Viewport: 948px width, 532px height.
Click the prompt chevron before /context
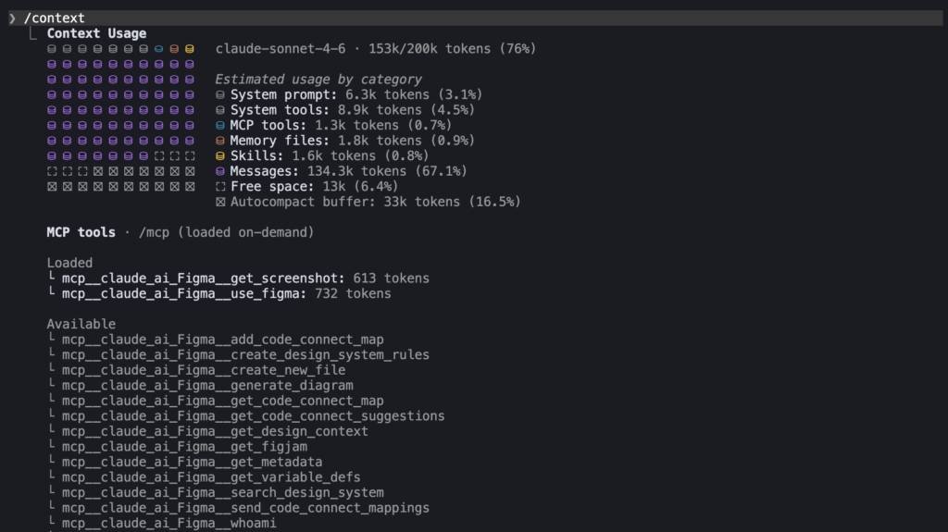pyautogui.click(x=12, y=19)
